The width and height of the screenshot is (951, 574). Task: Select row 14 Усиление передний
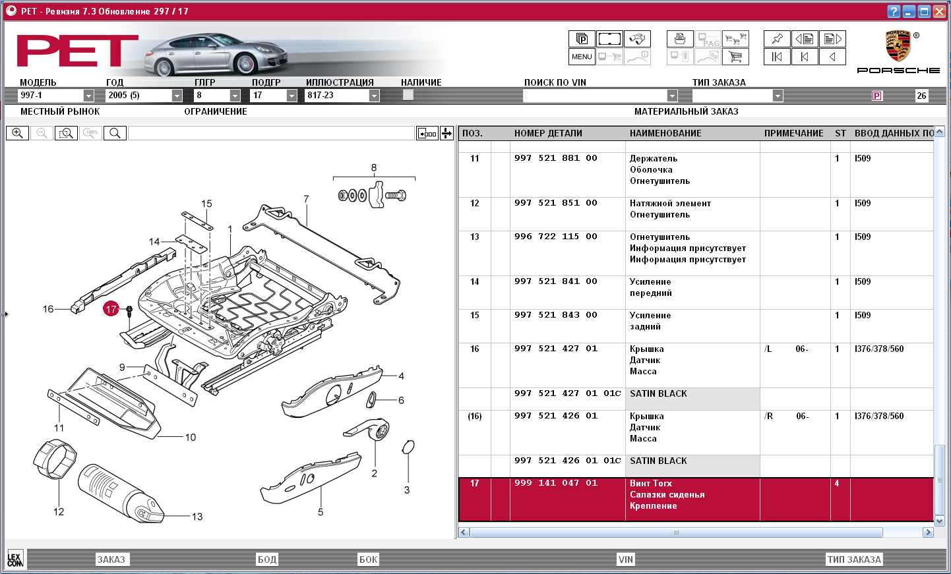pos(696,293)
